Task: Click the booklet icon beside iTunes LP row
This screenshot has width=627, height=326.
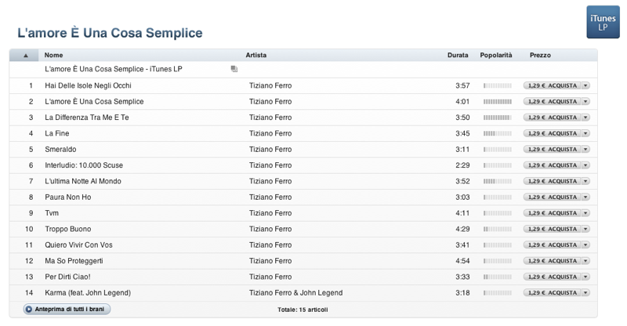Action: [x=234, y=69]
